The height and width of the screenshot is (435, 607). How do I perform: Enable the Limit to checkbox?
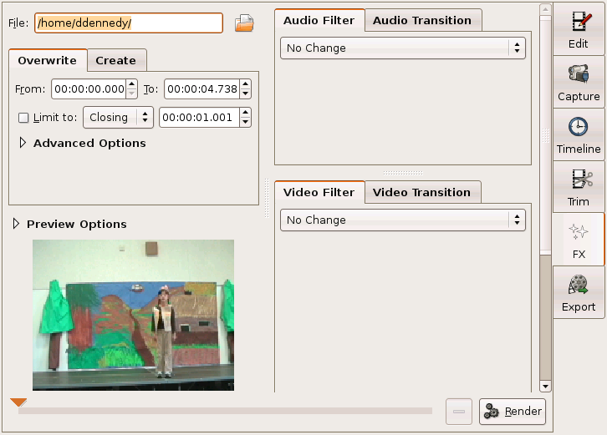click(x=23, y=118)
